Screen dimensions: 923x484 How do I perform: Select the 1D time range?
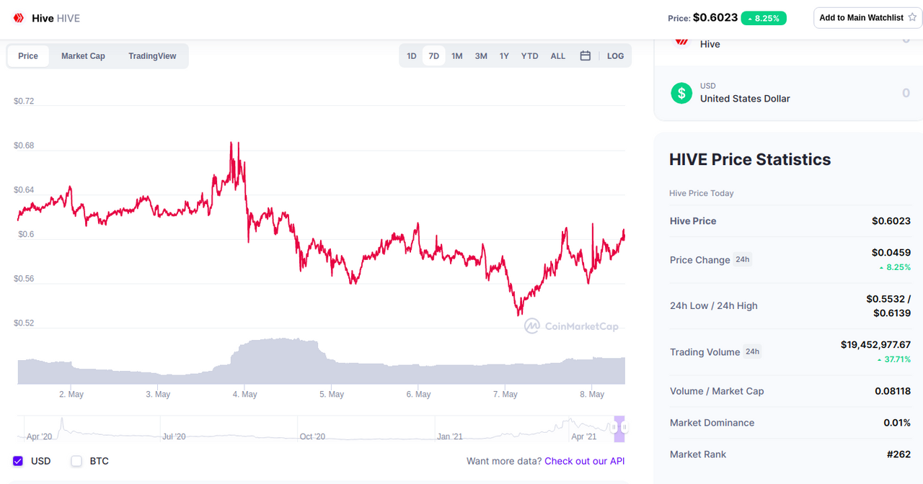pyautogui.click(x=412, y=55)
